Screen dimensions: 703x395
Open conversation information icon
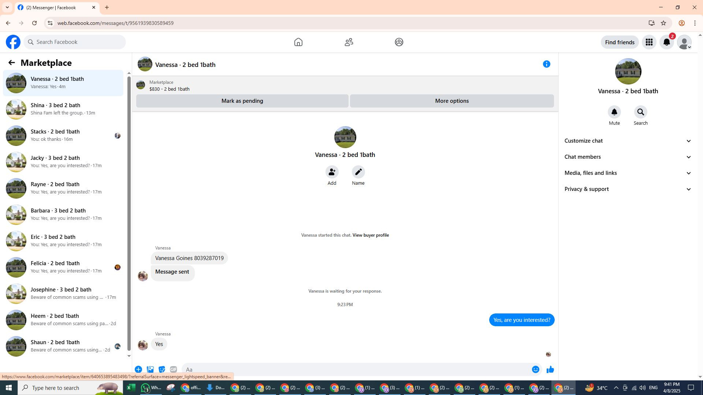[x=546, y=64]
